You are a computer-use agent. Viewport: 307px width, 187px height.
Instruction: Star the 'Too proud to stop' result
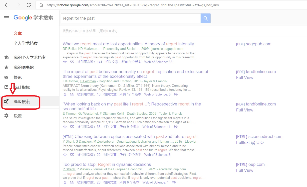click(x=65, y=182)
